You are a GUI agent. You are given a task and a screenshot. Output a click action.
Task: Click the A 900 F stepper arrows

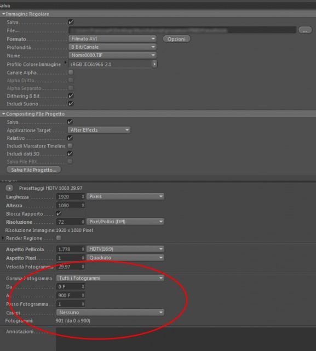[x=83, y=295]
